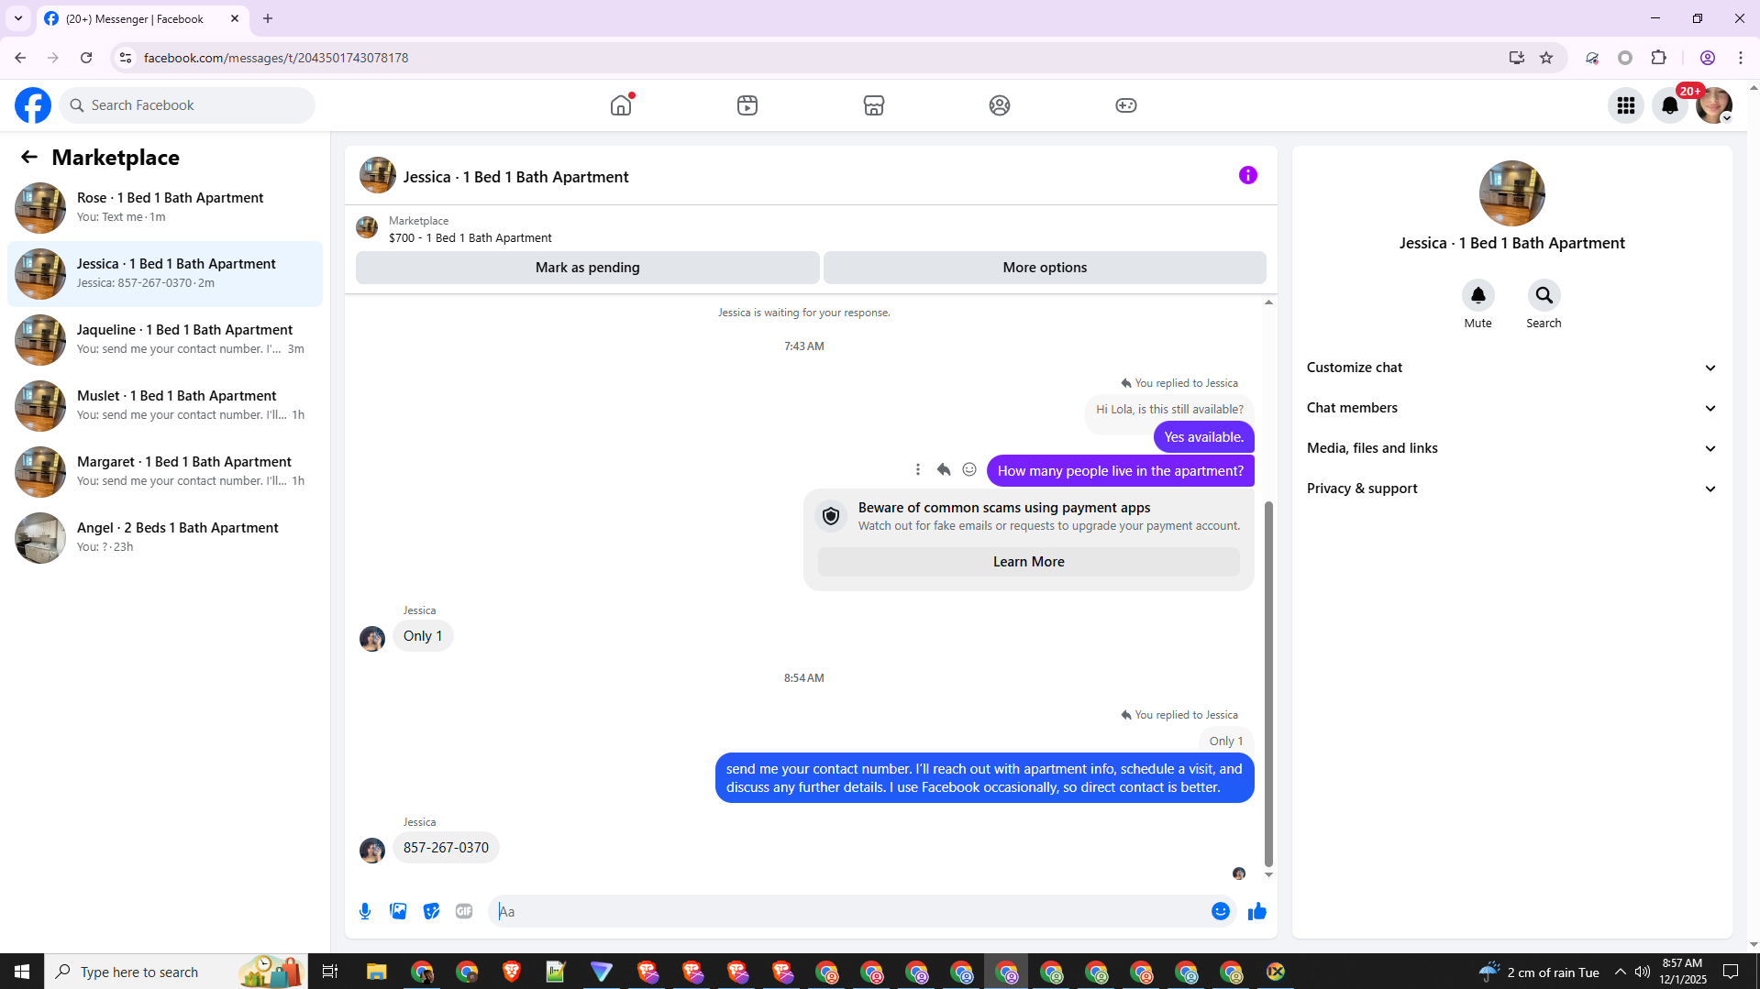Open Angel 2 Beds 1 Bath conversation
The image size is (1760, 989).
click(165, 538)
